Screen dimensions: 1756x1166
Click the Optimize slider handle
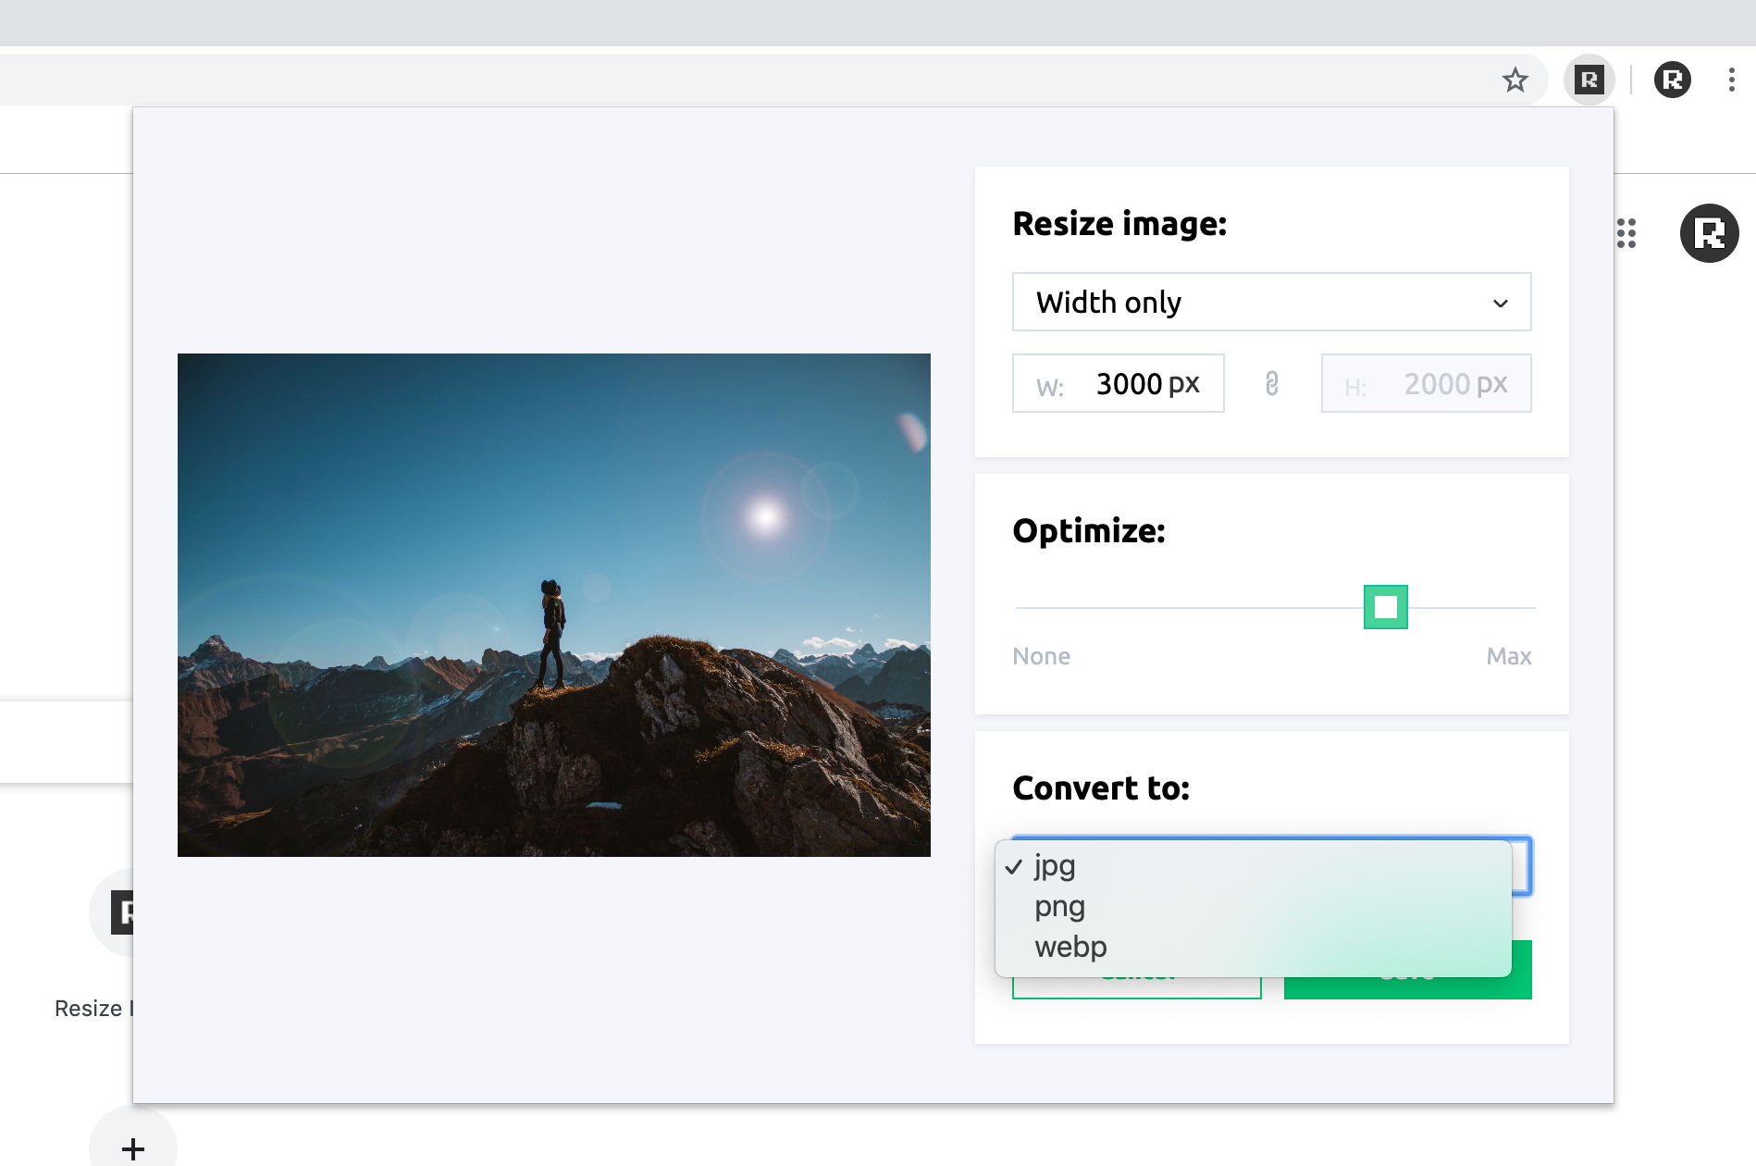click(1385, 607)
